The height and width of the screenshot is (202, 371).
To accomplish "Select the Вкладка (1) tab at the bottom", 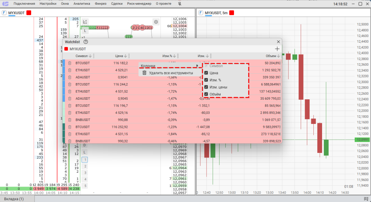I will pyautogui.click(x=12, y=199).
